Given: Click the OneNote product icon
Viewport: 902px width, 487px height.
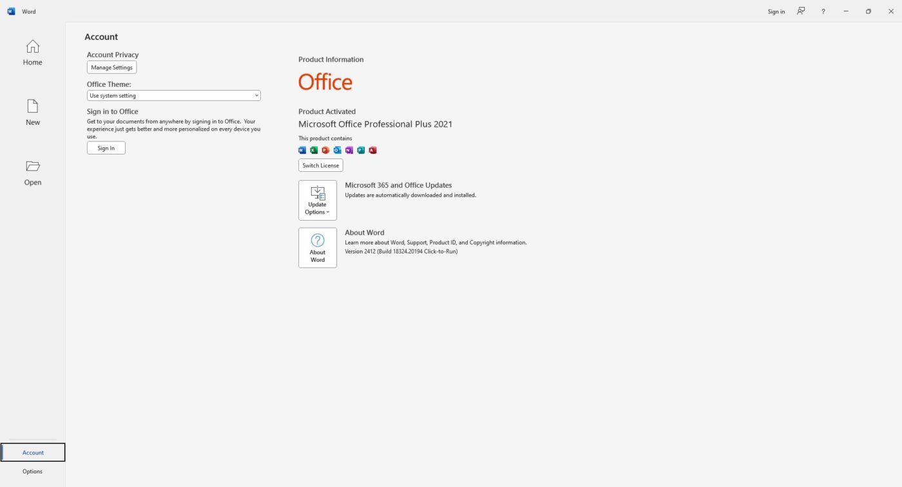Looking at the screenshot, I should (x=349, y=150).
